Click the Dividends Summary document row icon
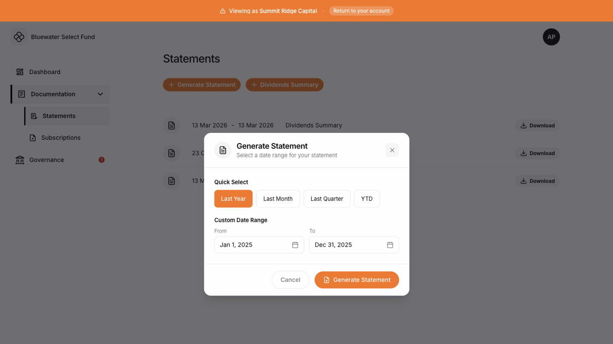The height and width of the screenshot is (344, 613). tap(172, 125)
